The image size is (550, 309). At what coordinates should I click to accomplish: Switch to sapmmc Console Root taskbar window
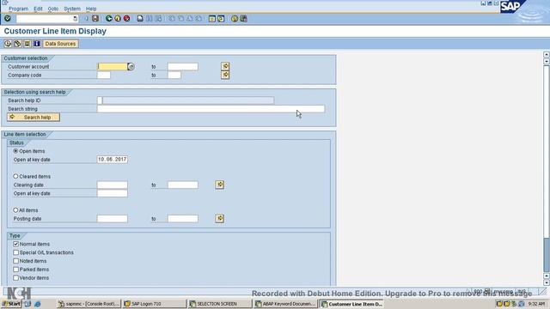coord(89,304)
